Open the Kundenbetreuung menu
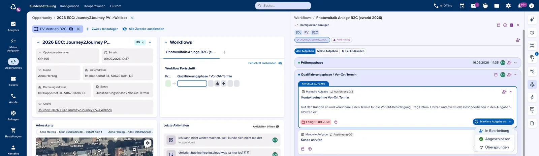Image resolution: width=539 pixels, height=156 pixels. (x=42, y=6)
